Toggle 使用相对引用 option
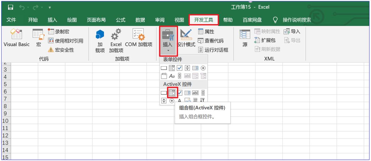Image resolution: width=371 pixels, height=161 pixels. [66, 41]
